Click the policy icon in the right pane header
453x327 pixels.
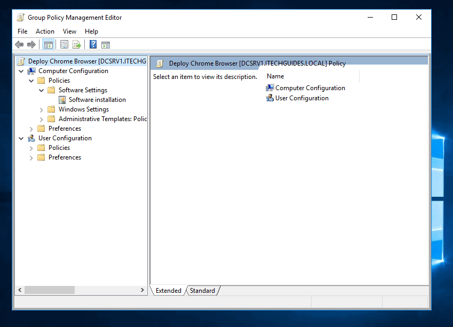point(160,63)
